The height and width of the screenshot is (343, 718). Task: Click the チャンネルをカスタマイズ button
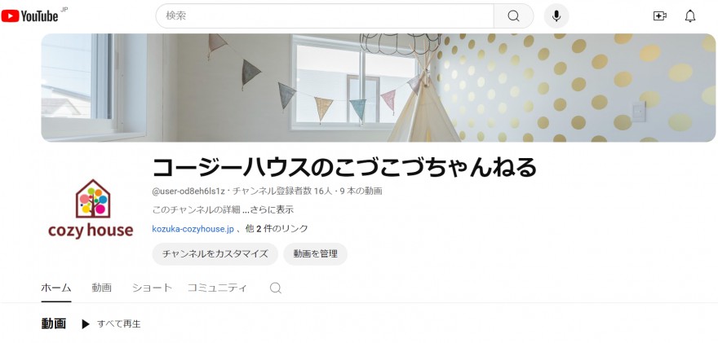click(x=215, y=254)
